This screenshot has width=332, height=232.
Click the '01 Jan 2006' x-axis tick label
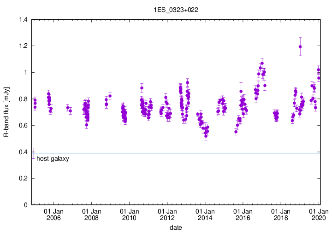(53, 215)
